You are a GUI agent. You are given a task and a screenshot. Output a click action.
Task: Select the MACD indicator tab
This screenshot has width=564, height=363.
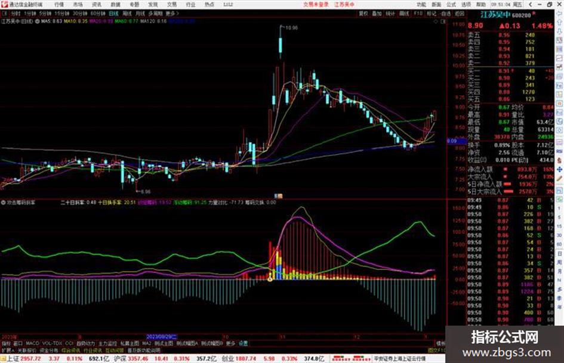[x=32, y=343]
